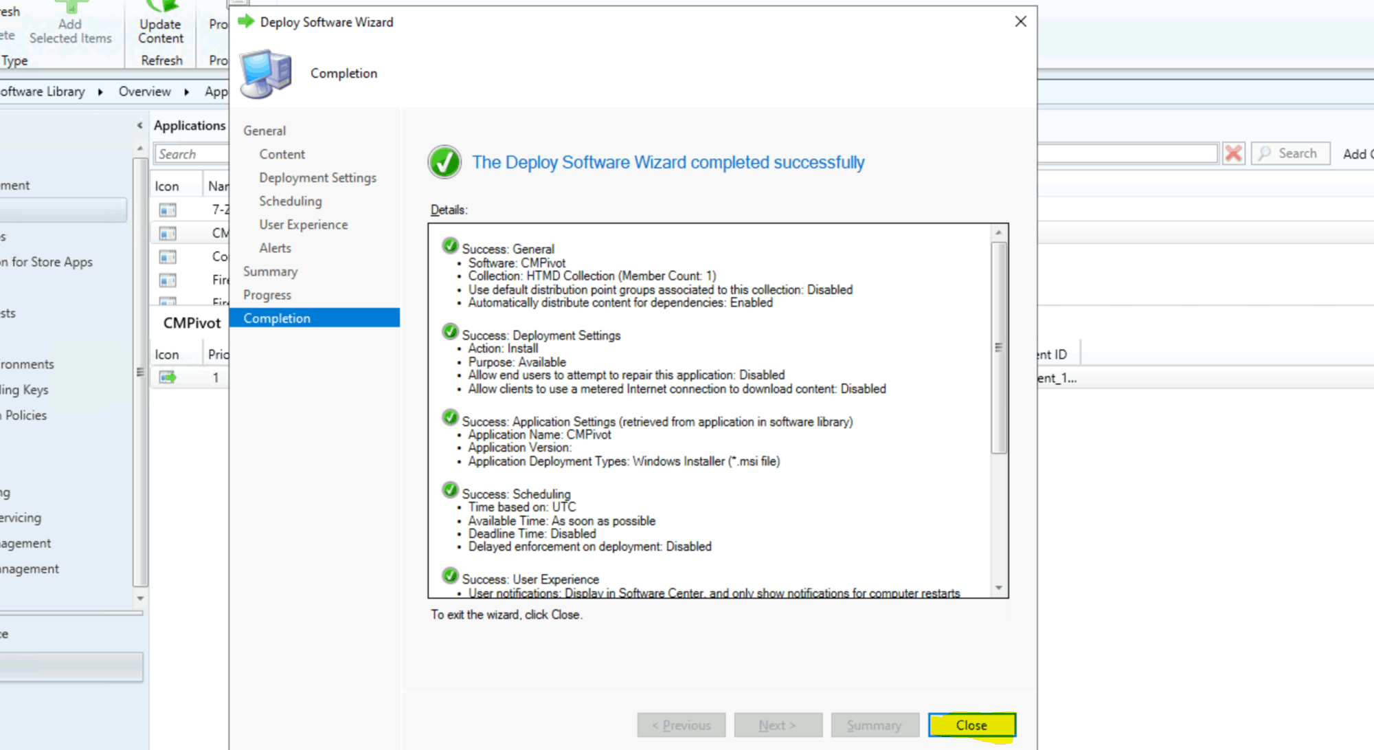
Task: Click the red X clear search icon
Action: coord(1233,153)
